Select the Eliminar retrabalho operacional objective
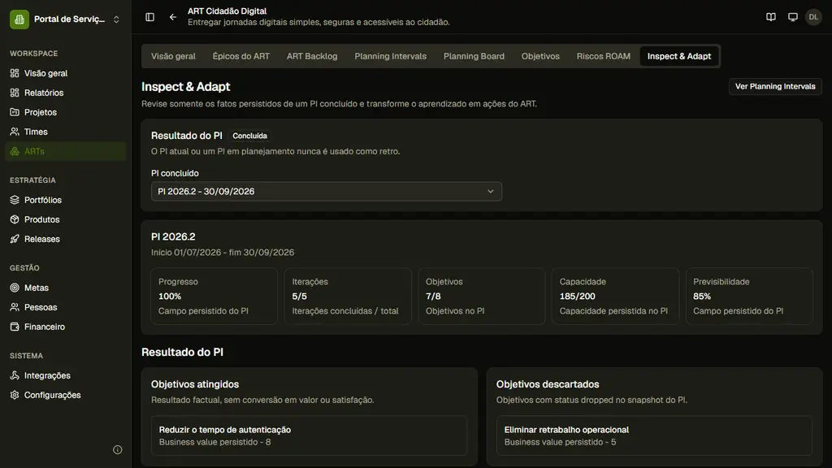This screenshot has width=832, height=468. point(654,435)
